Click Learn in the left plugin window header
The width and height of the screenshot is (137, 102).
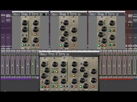pyautogui.click(x=37, y=15)
